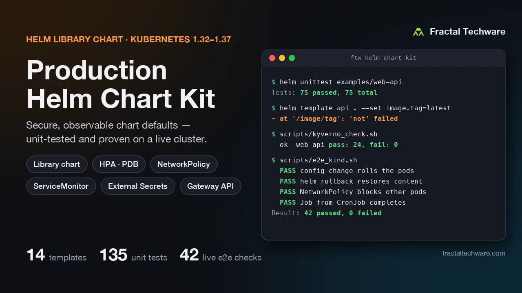The width and height of the screenshot is (522, 293).
Task: Click the Fractal Techware brand name
Action: pyautogui.click(x=467, y=32)
